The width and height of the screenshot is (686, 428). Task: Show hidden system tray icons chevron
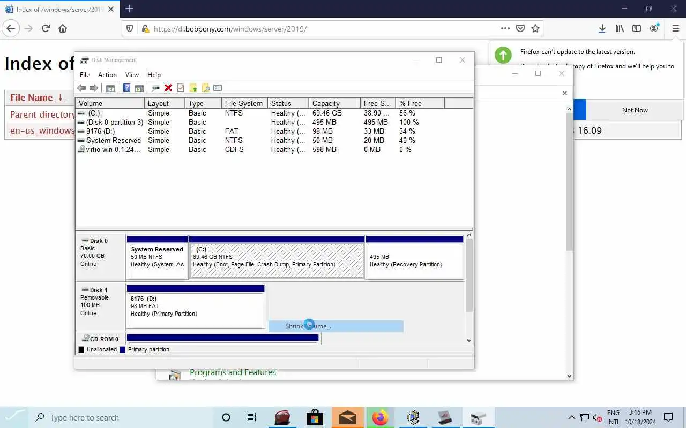coord(571,417)
